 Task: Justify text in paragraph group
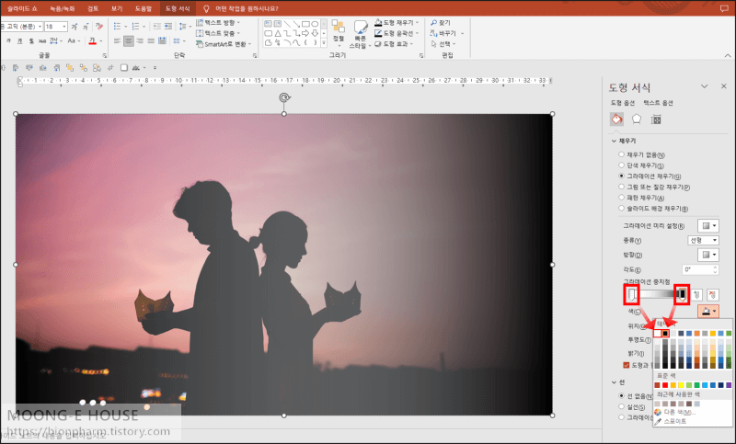[151, 41]
